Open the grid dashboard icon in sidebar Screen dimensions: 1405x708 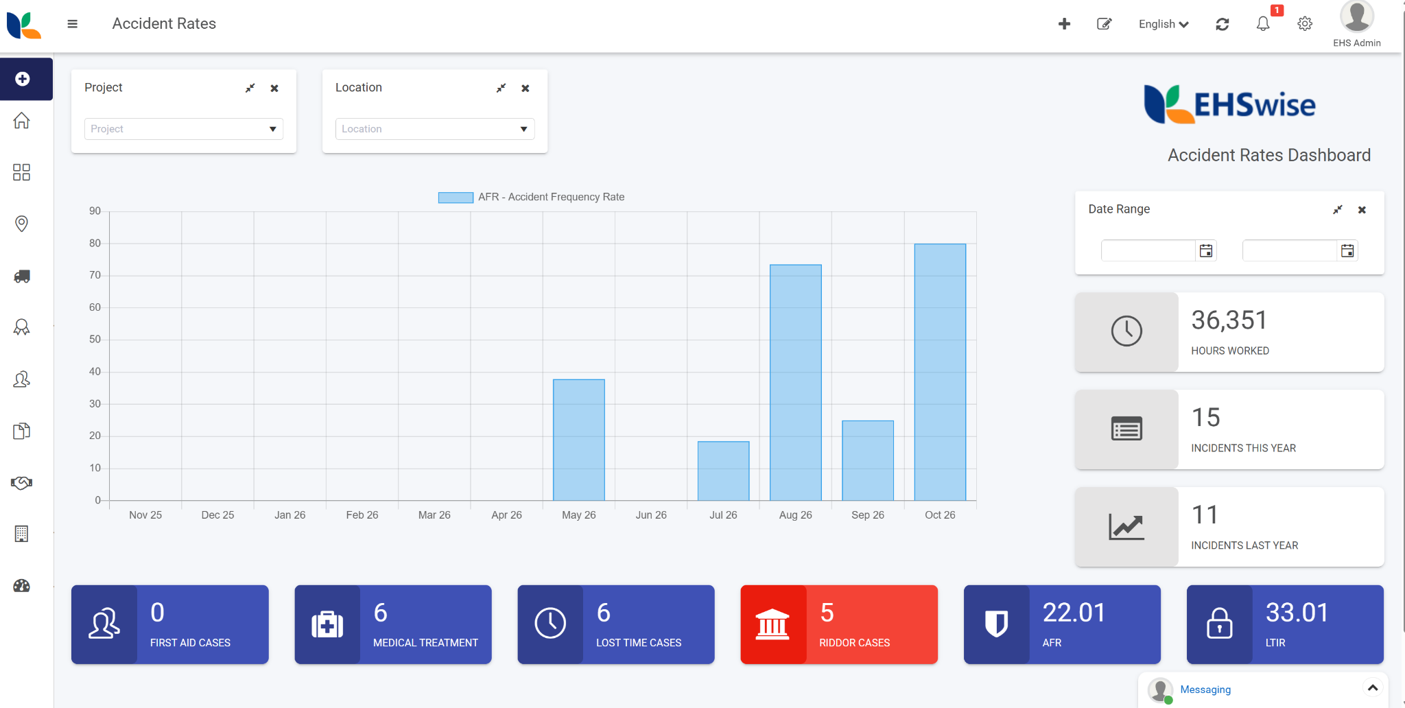22,172
